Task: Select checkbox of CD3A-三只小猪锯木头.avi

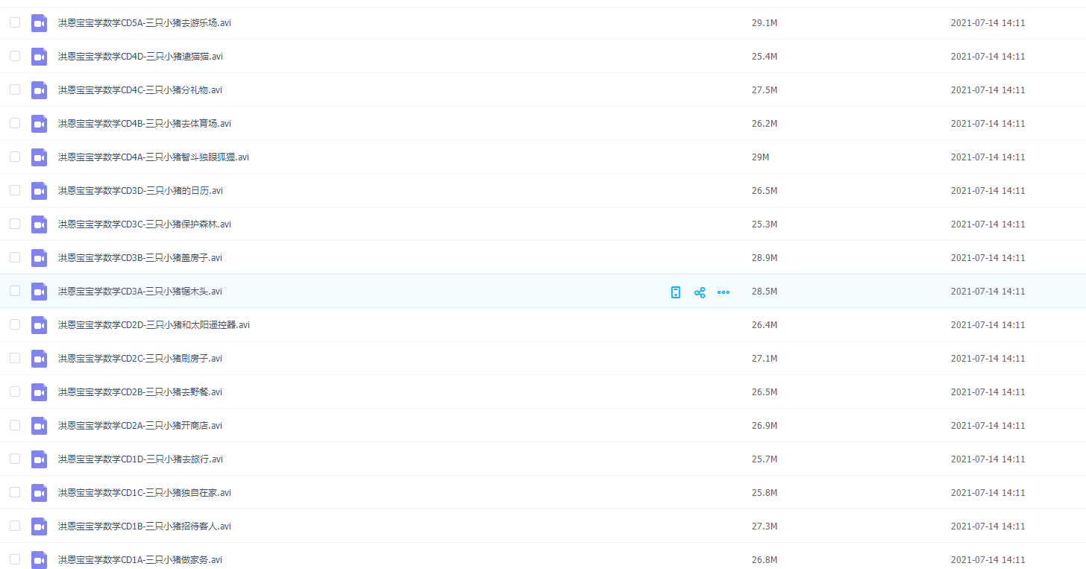Action: pyautogui.click(x=15, y=291)
